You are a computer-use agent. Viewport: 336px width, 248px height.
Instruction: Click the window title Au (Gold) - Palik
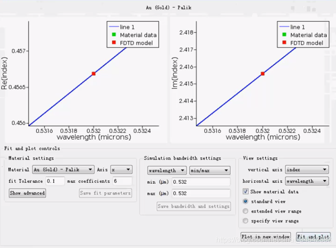pos(168,8)
